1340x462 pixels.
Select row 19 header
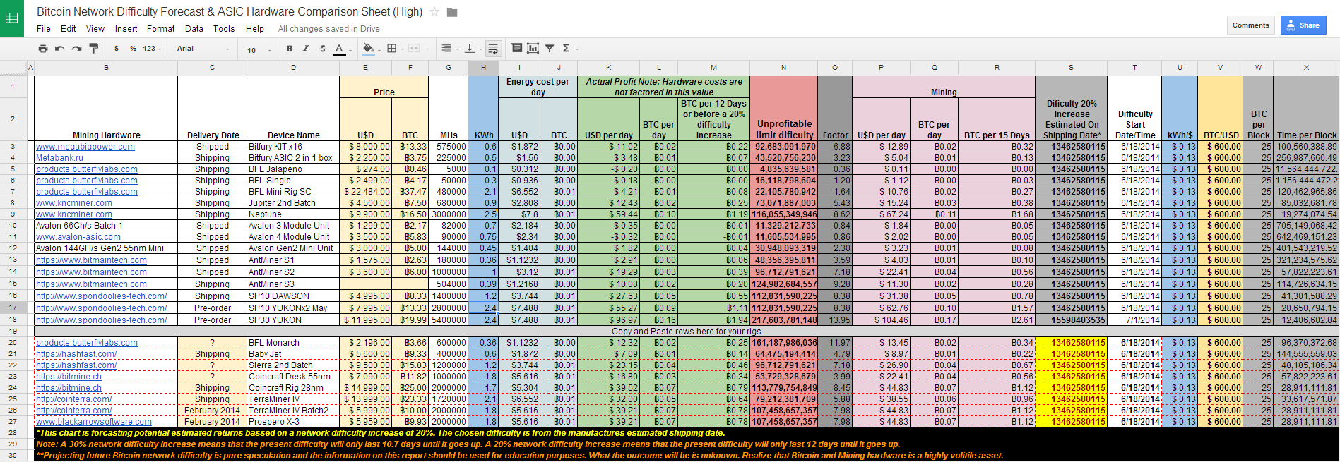pyautogui.click(x=13, y=331)
